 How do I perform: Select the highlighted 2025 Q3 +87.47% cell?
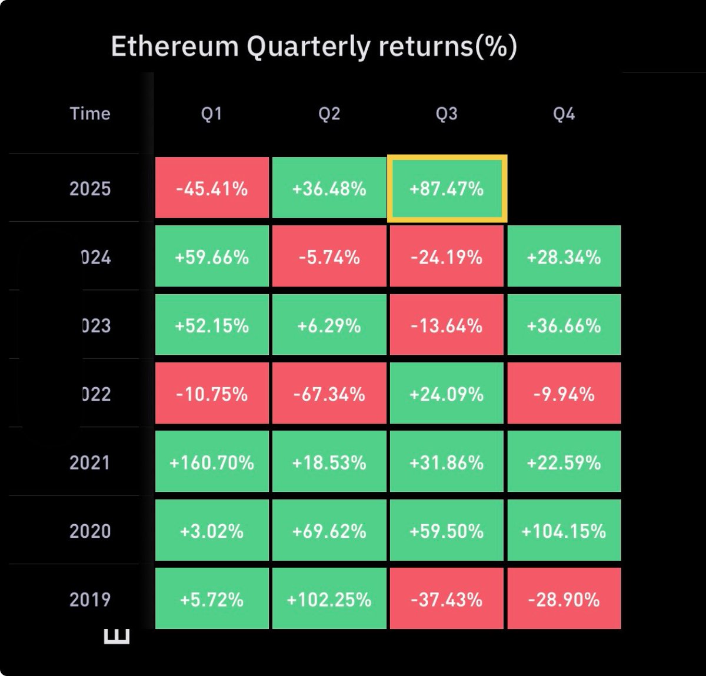pos(447,188)
